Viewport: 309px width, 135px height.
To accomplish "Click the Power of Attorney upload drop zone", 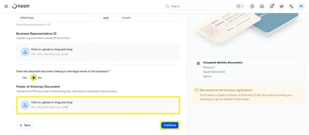I will click(x=98, y=105).
